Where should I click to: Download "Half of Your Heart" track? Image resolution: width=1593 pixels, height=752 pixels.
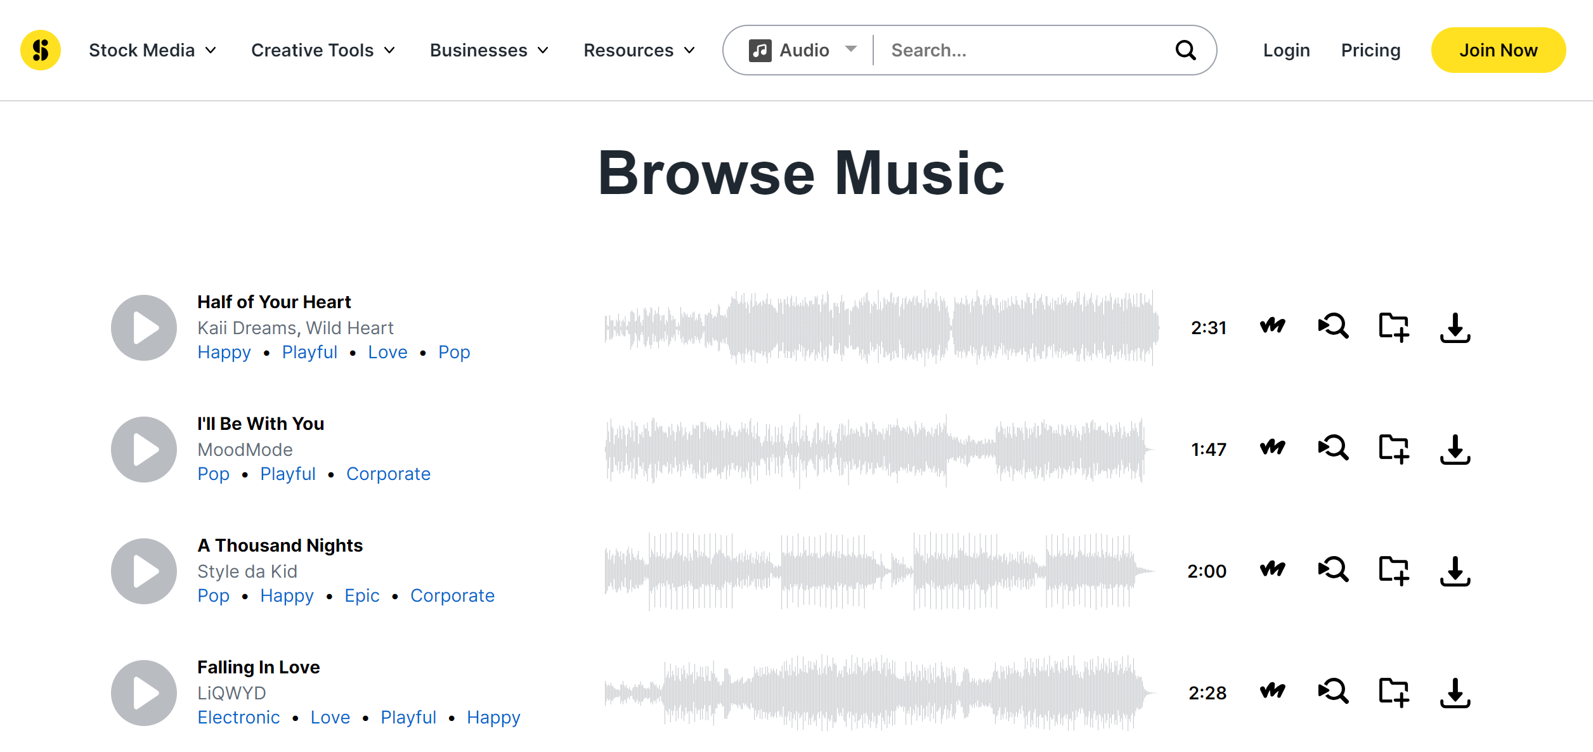click(x=1455, y=327)
